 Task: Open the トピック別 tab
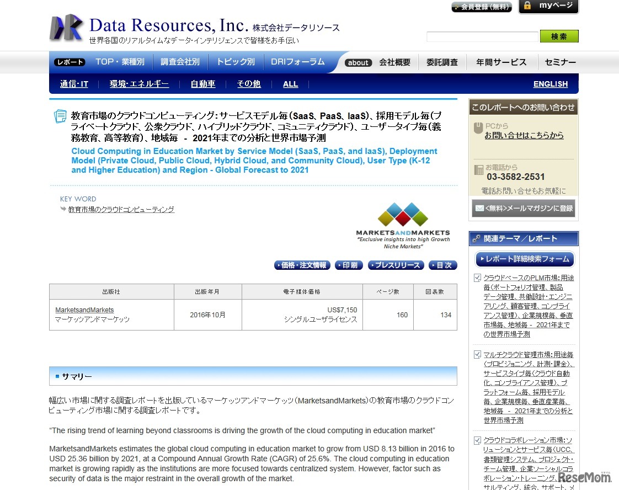[236, 62]
